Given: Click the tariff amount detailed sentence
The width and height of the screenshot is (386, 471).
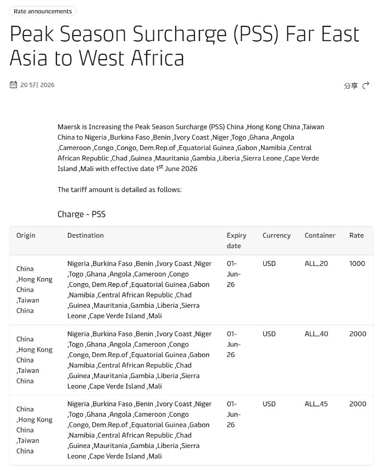Looking at the screenshot, I should tap(119, 190).
